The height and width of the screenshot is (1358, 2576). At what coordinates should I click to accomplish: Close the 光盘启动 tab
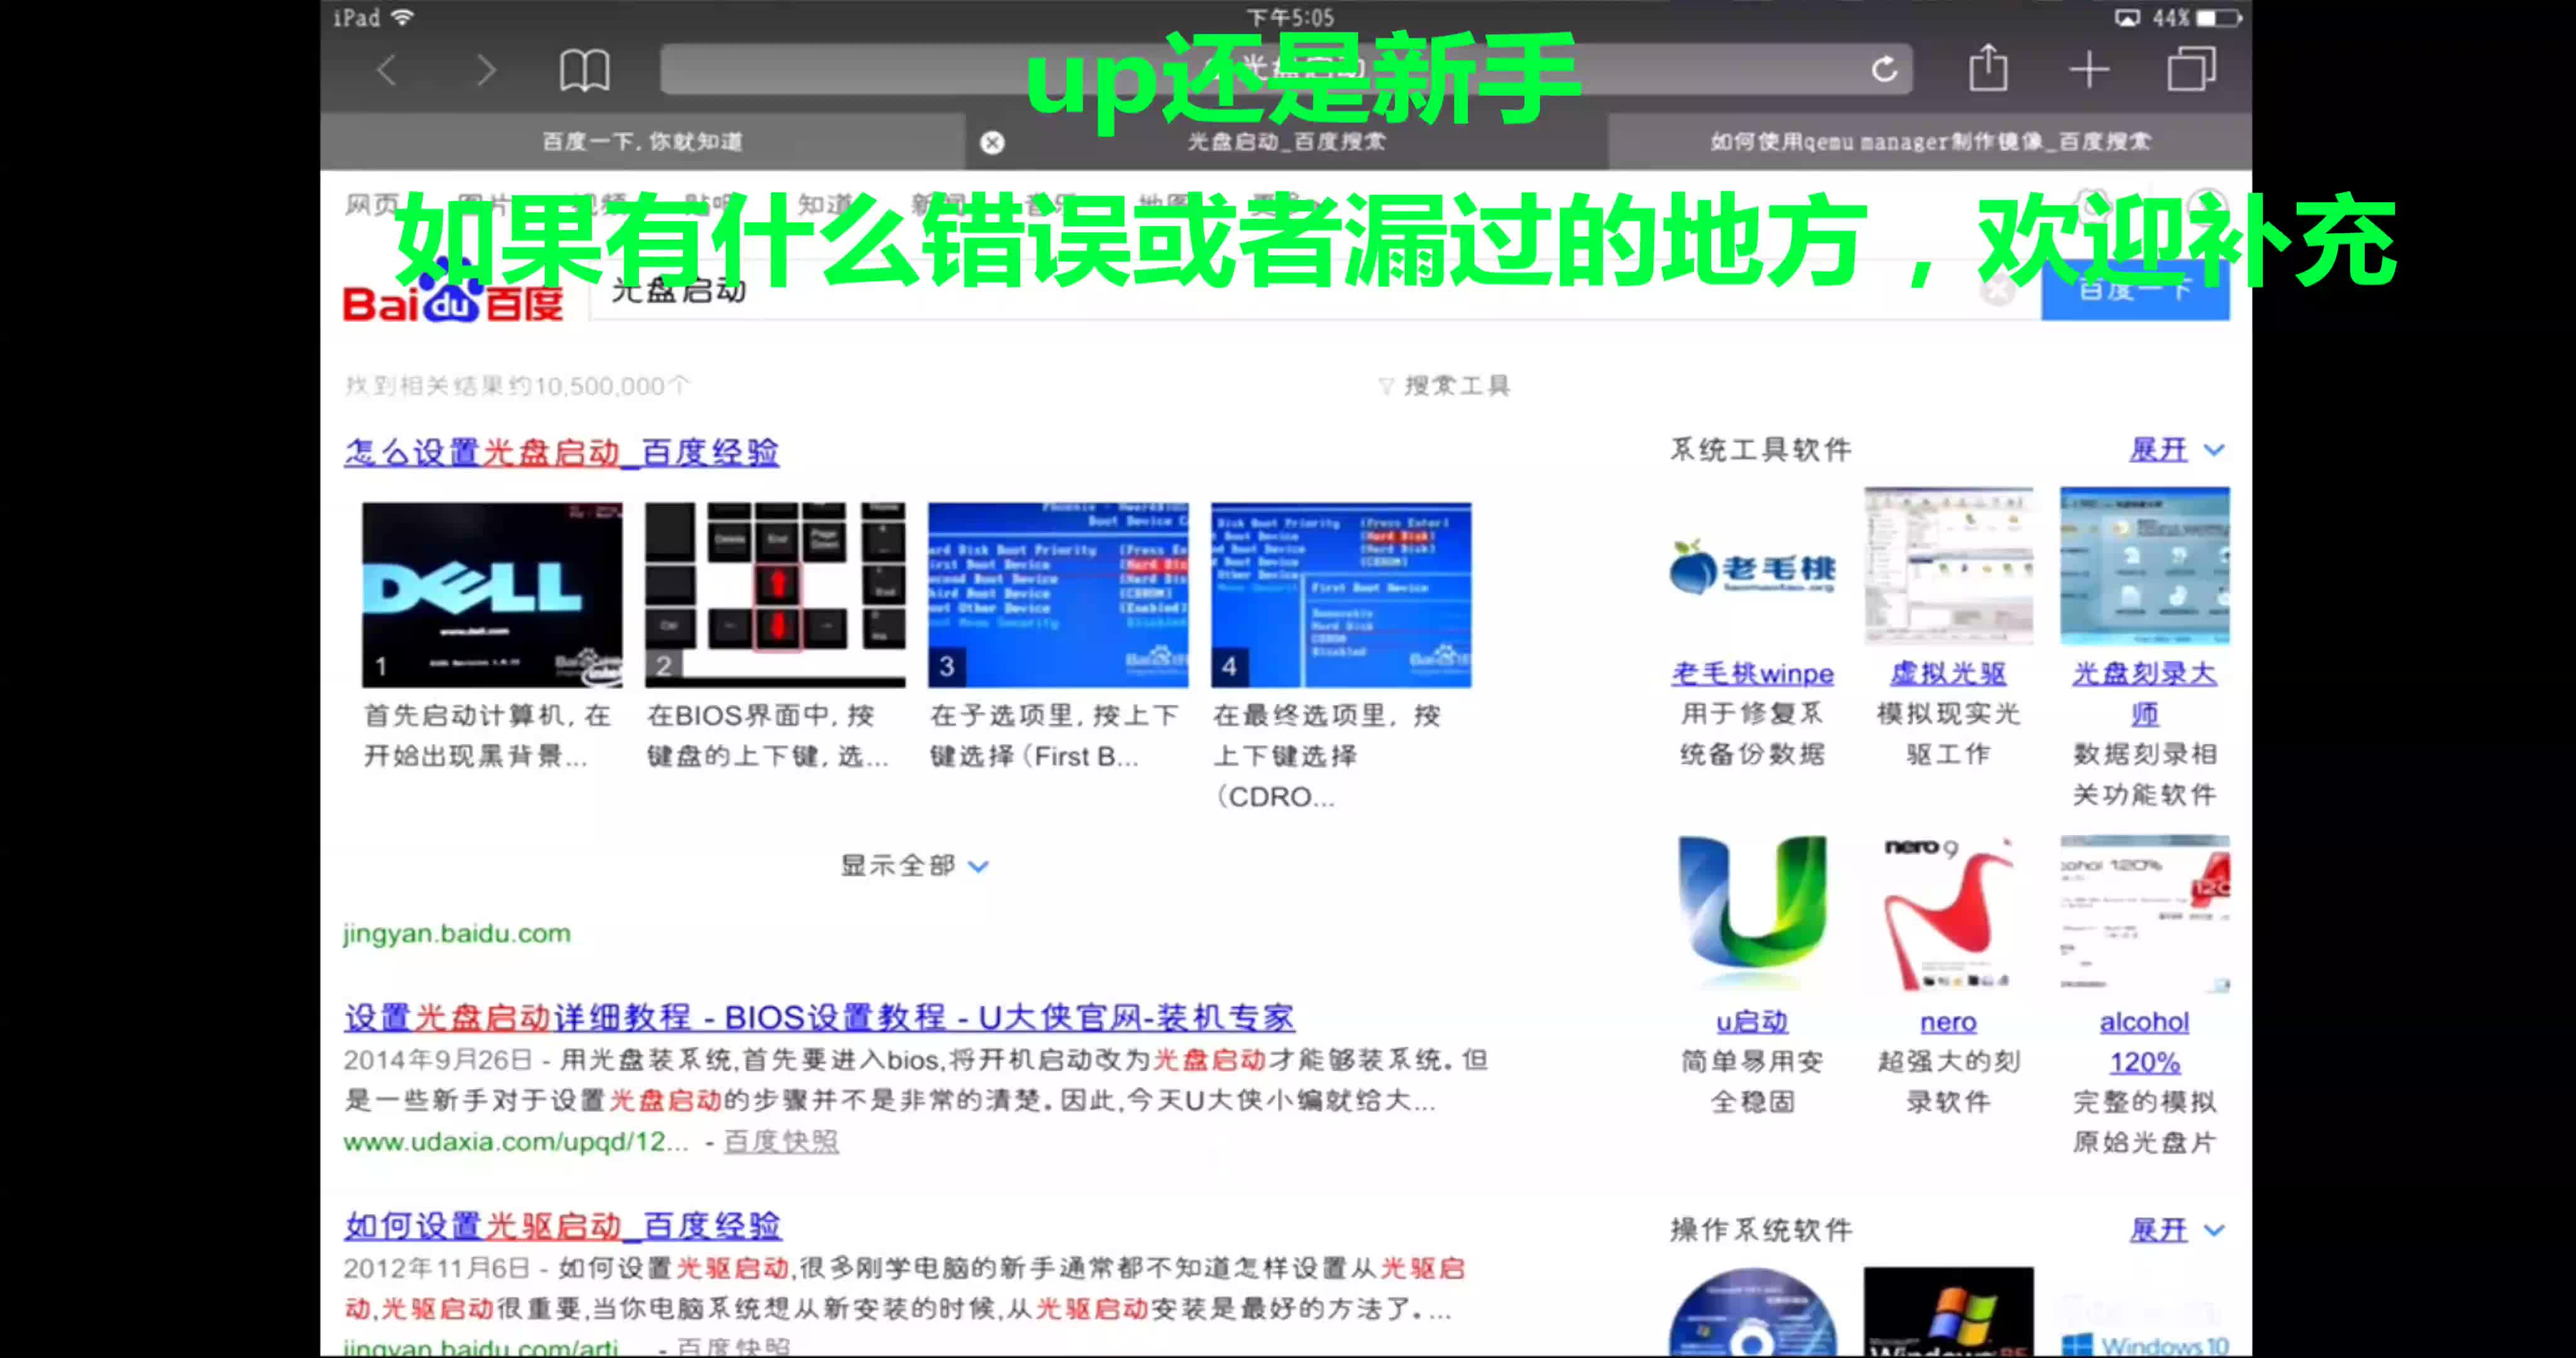coord(992,142)
